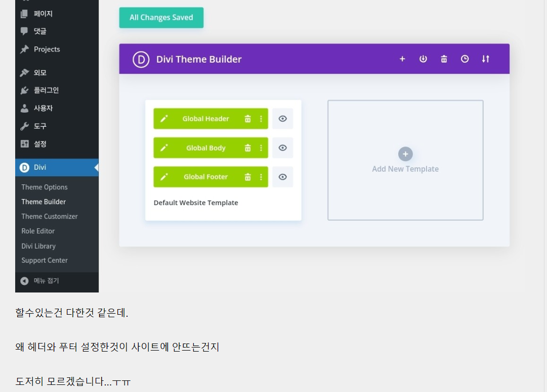The image size is (547, 392).
Task: Open a new template with the plus icon
Action: (402, 59)
